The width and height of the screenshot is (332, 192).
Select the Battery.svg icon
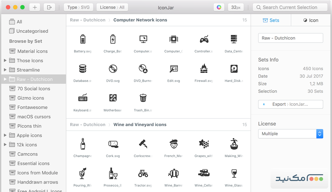click(82, 39)
